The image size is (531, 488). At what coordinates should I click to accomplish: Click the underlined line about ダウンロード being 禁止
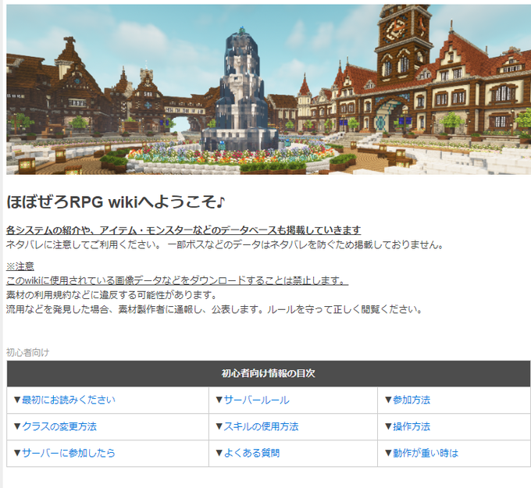pos(177,280)
